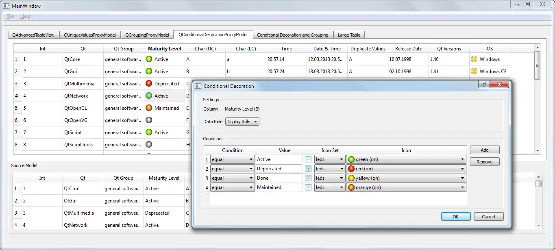The width and height of the screenshot is (555, 250).
Task: Open condition dropdown for the Deprecated row
Action: [232, 169]
